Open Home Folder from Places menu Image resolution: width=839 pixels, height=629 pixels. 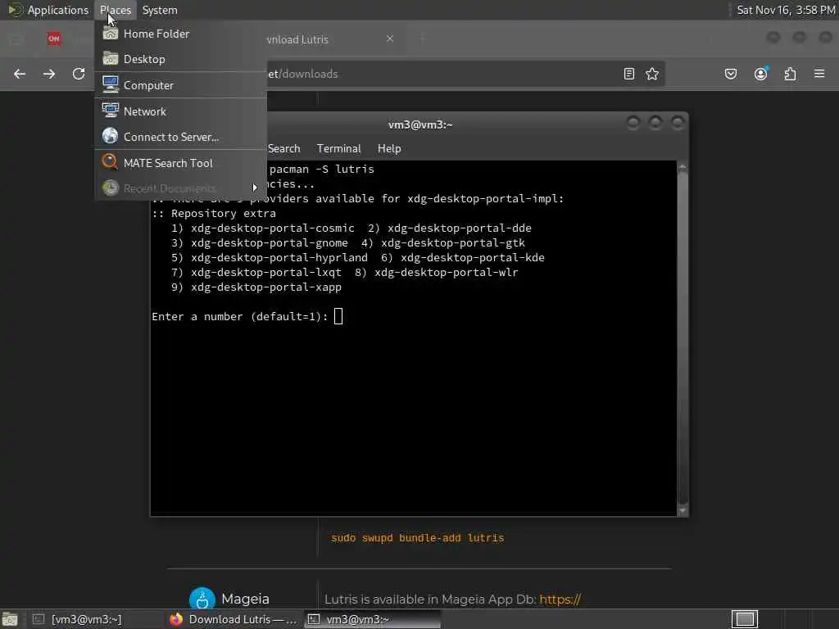[x=181, y=34]
